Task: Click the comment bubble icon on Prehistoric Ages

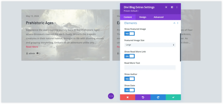Action: [x=37, y=53]
